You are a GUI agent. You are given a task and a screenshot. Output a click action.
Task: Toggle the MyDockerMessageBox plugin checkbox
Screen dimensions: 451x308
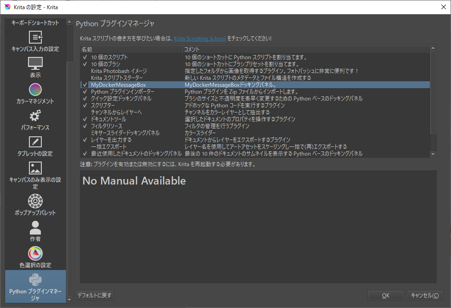[85, 85]
